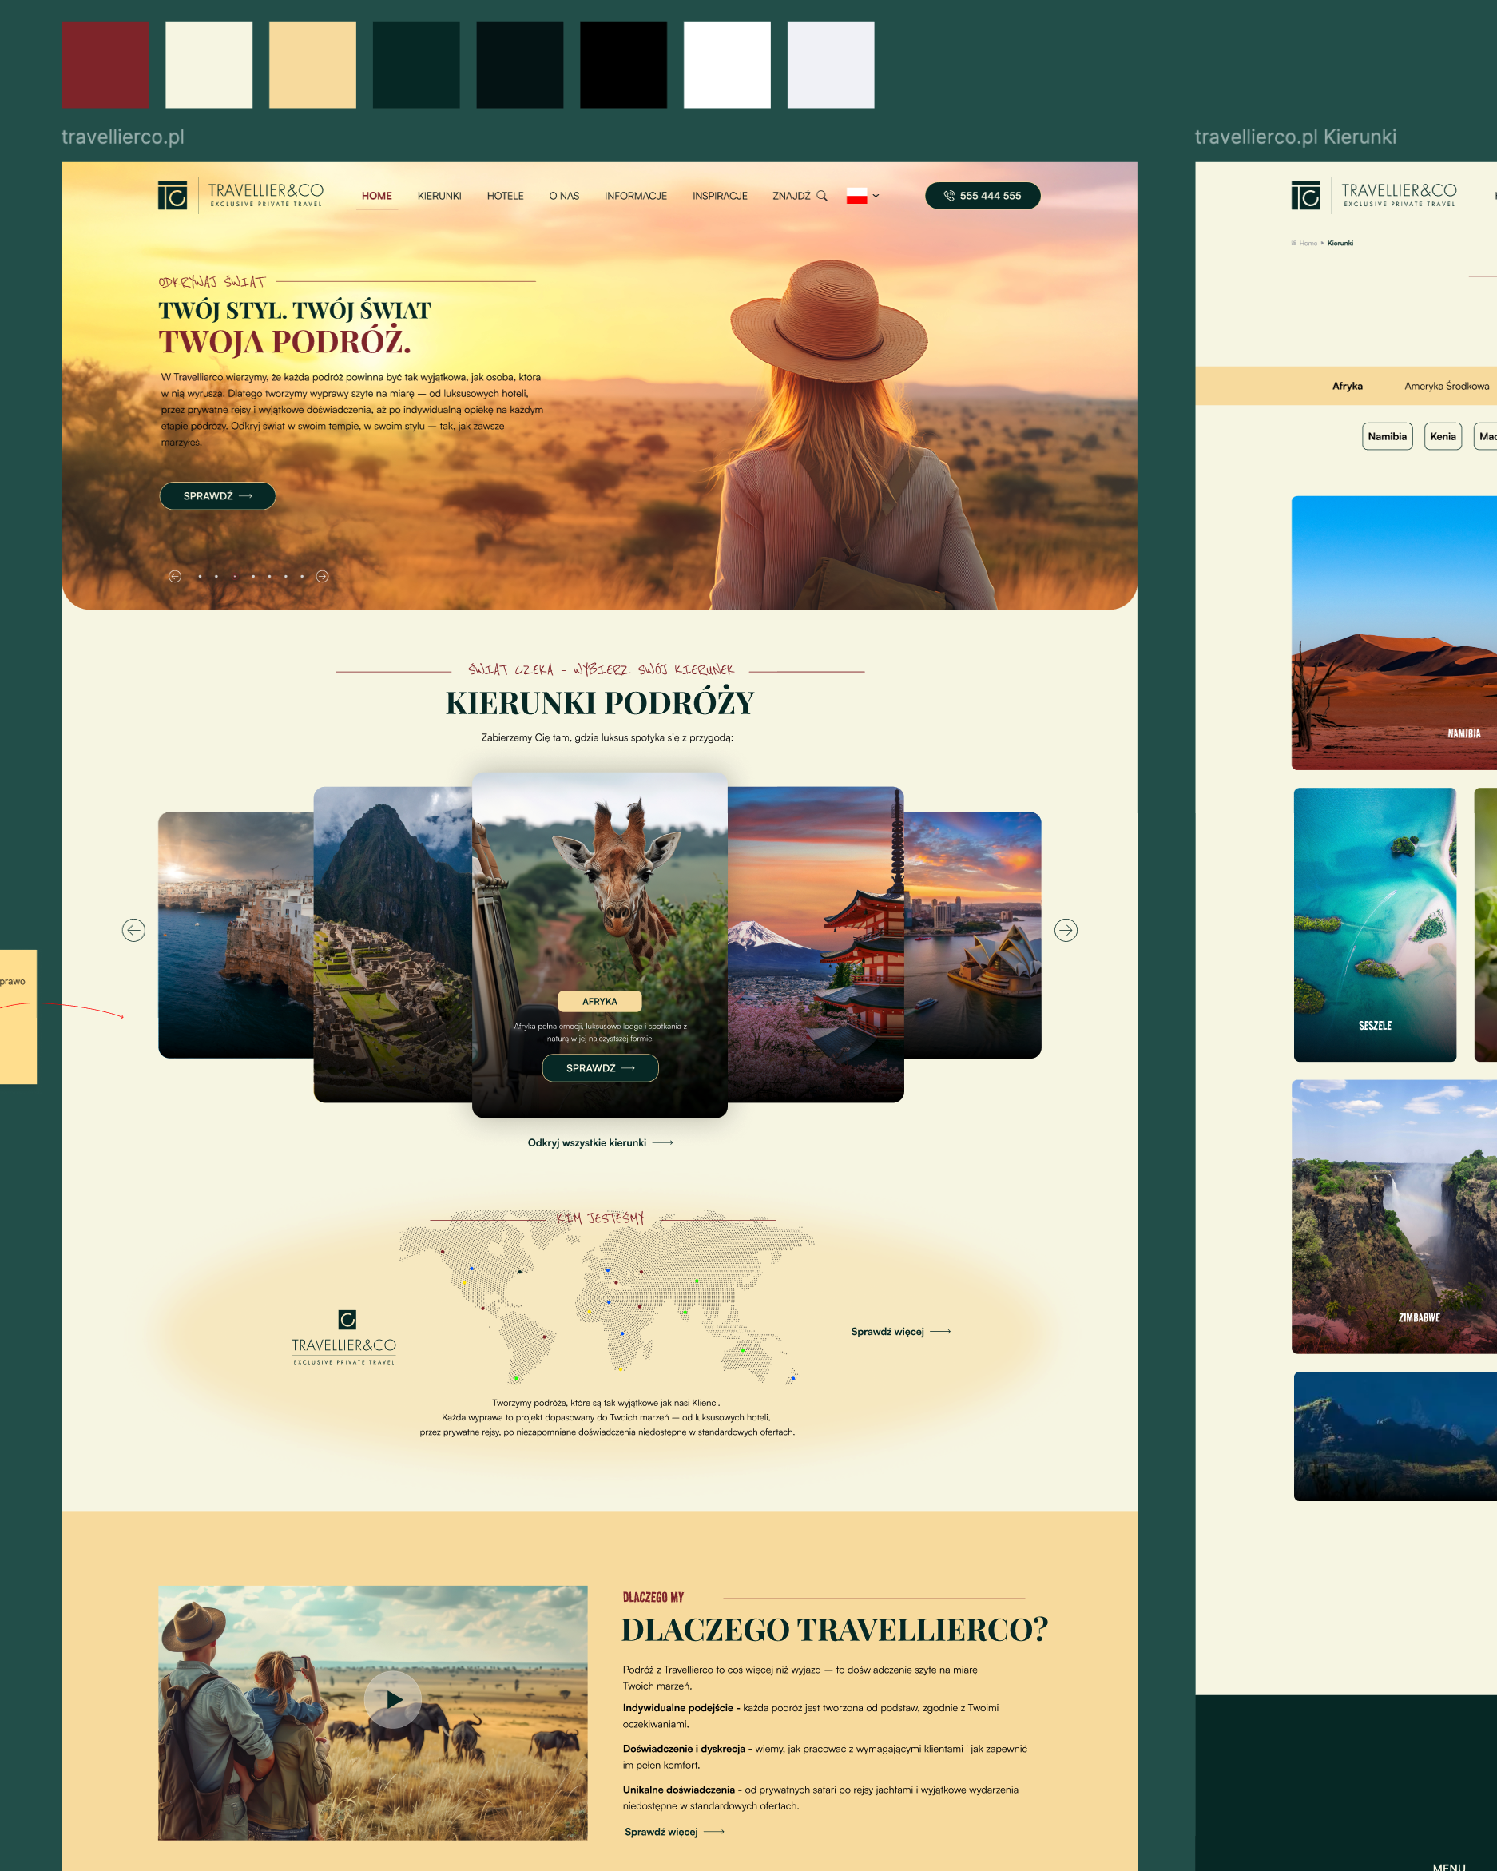This screenshot has width=1497, height=1871.
Task: Expand the language dropdown chevron
Action: click(x=876, y=196)
